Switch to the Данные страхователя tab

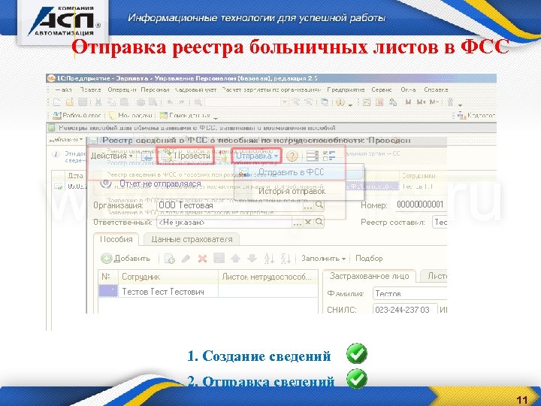[x=192, y=239]
